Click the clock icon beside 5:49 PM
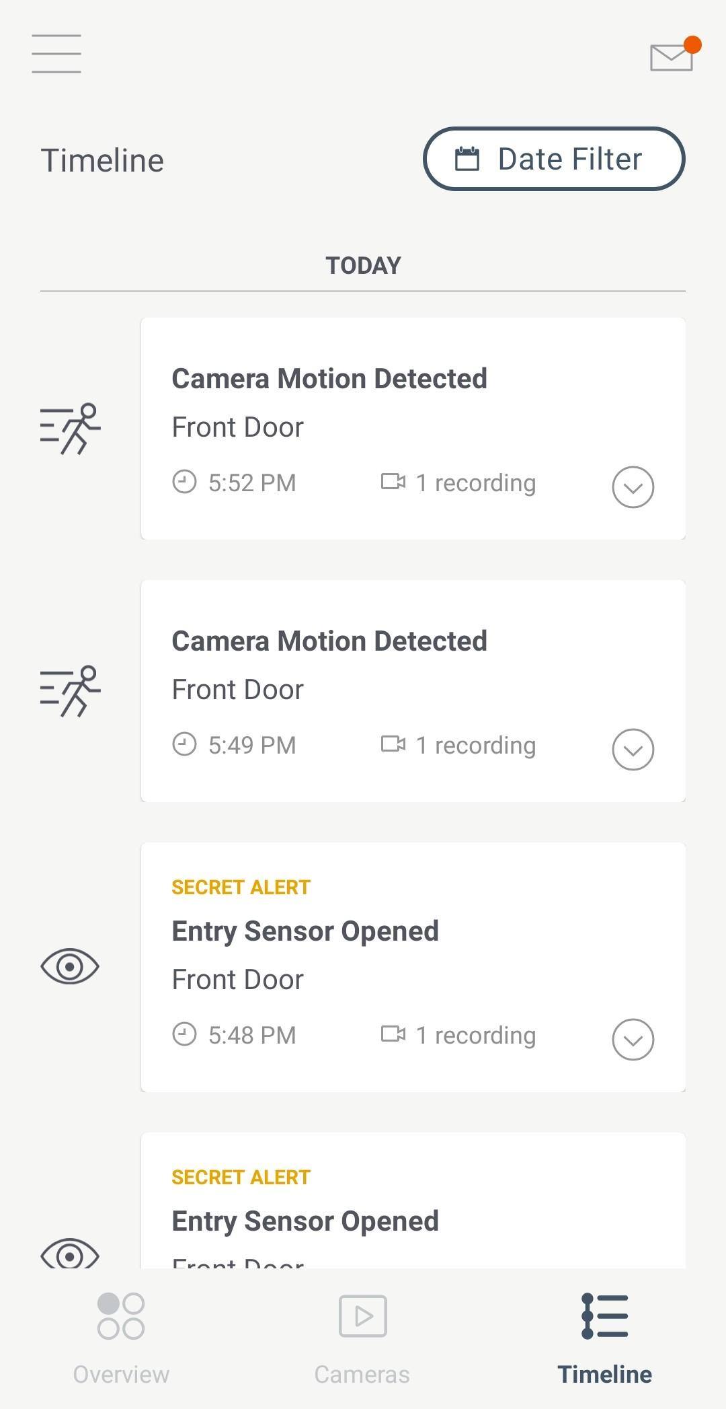This screenshot has height=1409, width=726. [184, 744]
